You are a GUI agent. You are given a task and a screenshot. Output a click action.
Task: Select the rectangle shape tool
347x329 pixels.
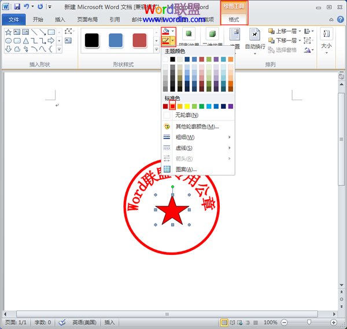tap(51, 32)
